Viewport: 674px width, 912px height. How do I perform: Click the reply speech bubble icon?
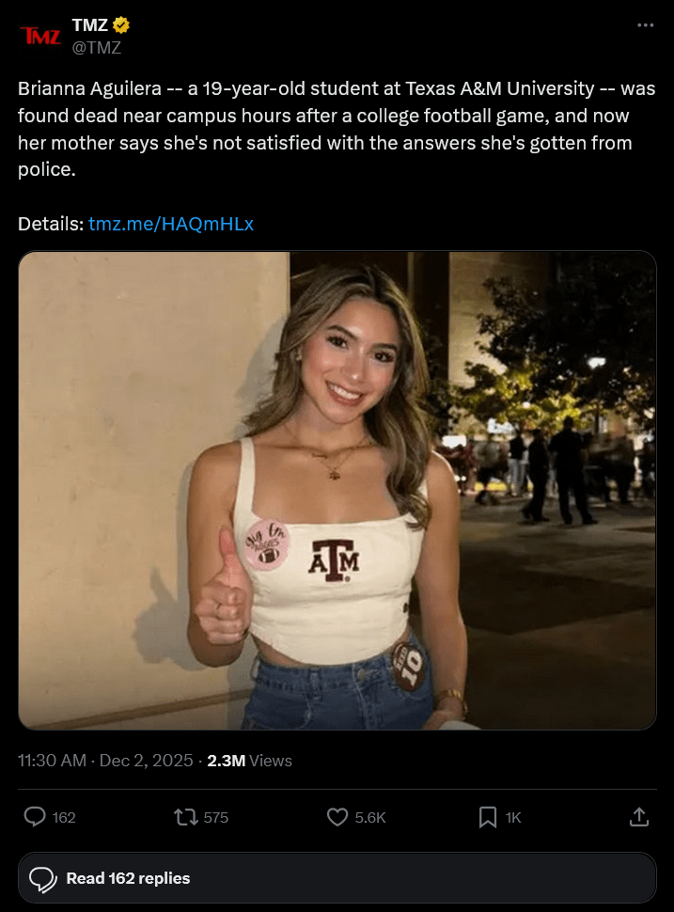(35, 817)
